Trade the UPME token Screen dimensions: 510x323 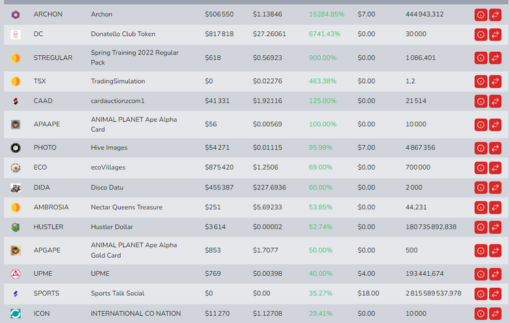pos(495,274)
